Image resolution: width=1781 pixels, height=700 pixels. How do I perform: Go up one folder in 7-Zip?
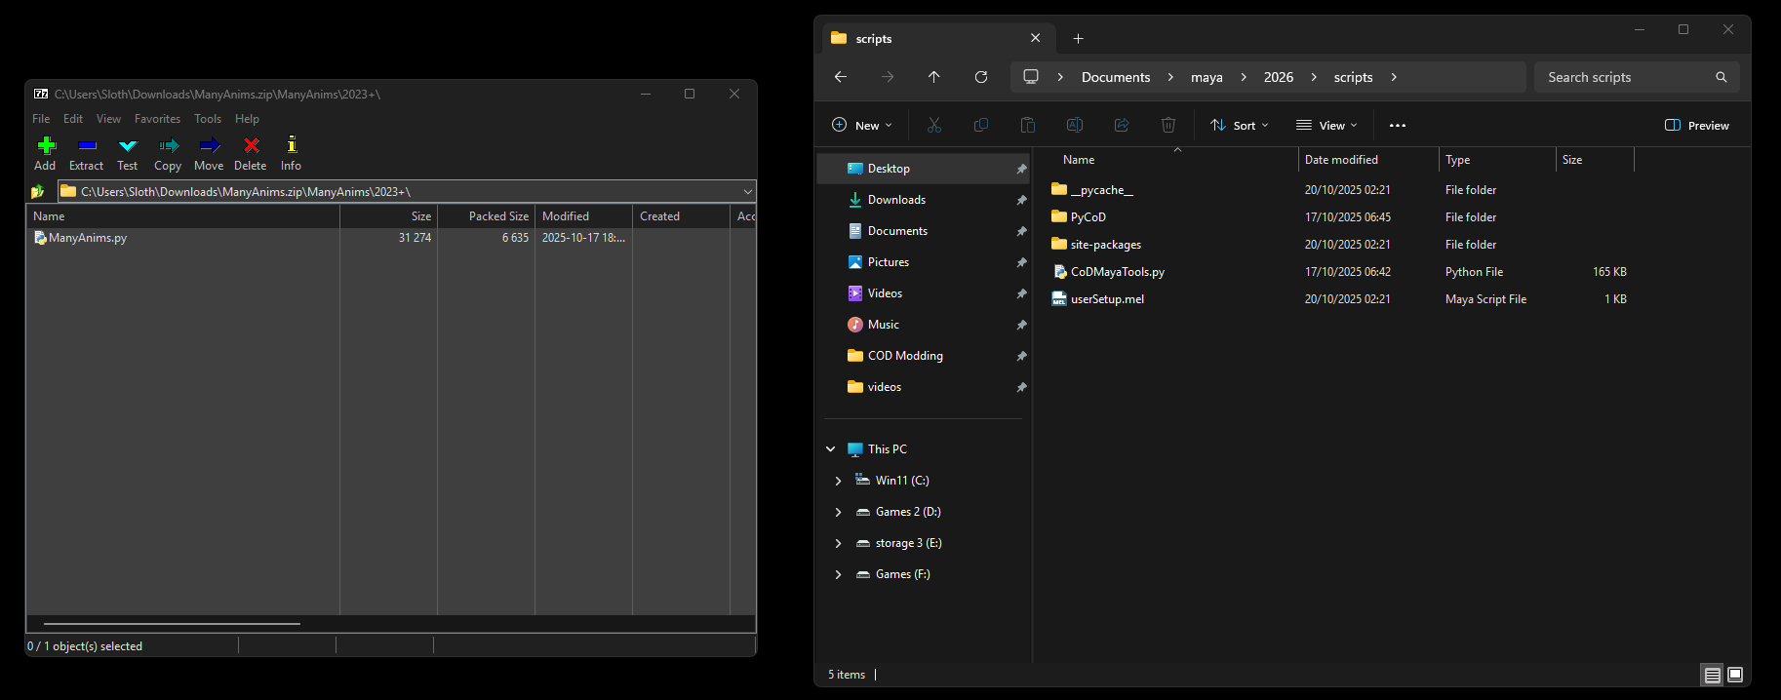[x=38, y=192]
